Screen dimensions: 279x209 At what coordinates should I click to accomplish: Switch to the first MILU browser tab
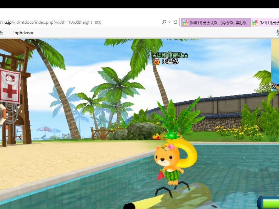(x=216, y=23)
